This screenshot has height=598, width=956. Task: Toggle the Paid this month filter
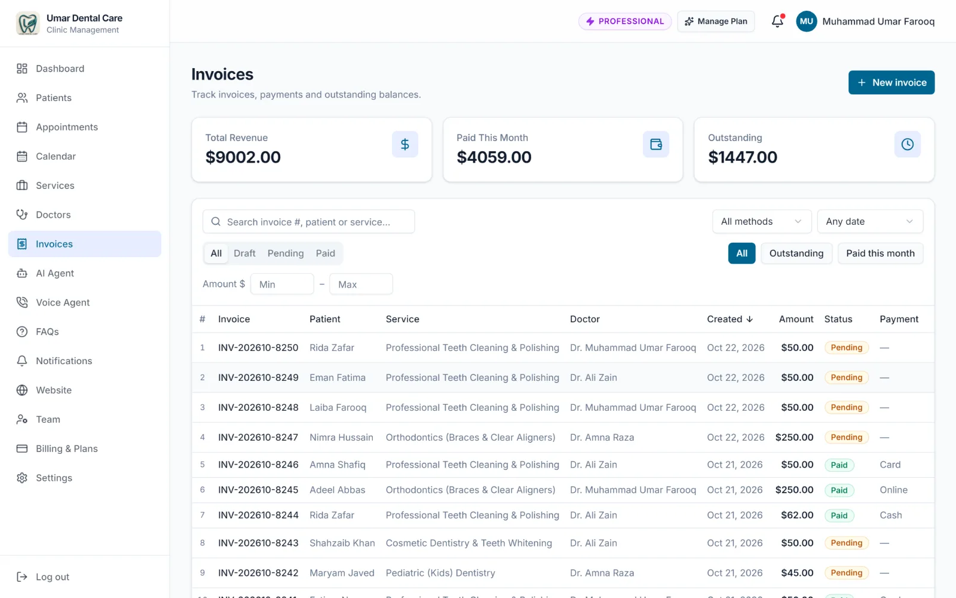pos(880,254)
